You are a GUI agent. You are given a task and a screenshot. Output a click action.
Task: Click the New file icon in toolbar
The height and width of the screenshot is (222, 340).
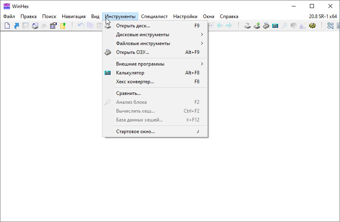pyautogui.click(x=7, y=26)
